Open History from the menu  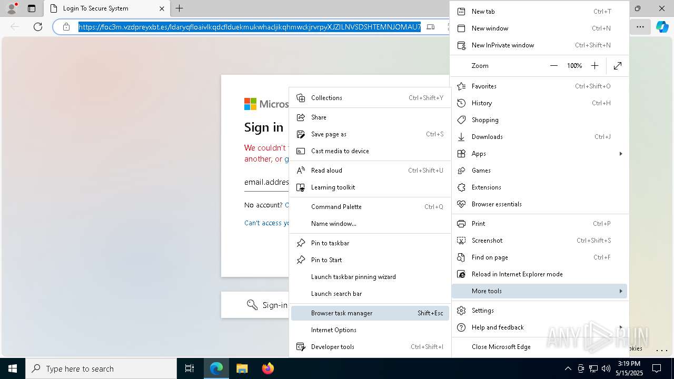tap(540, 103)
